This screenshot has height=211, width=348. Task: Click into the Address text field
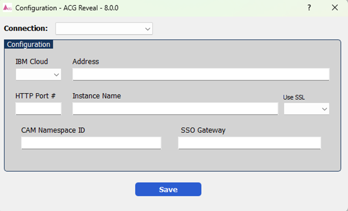pyautogui.click(x=201, y=74)
